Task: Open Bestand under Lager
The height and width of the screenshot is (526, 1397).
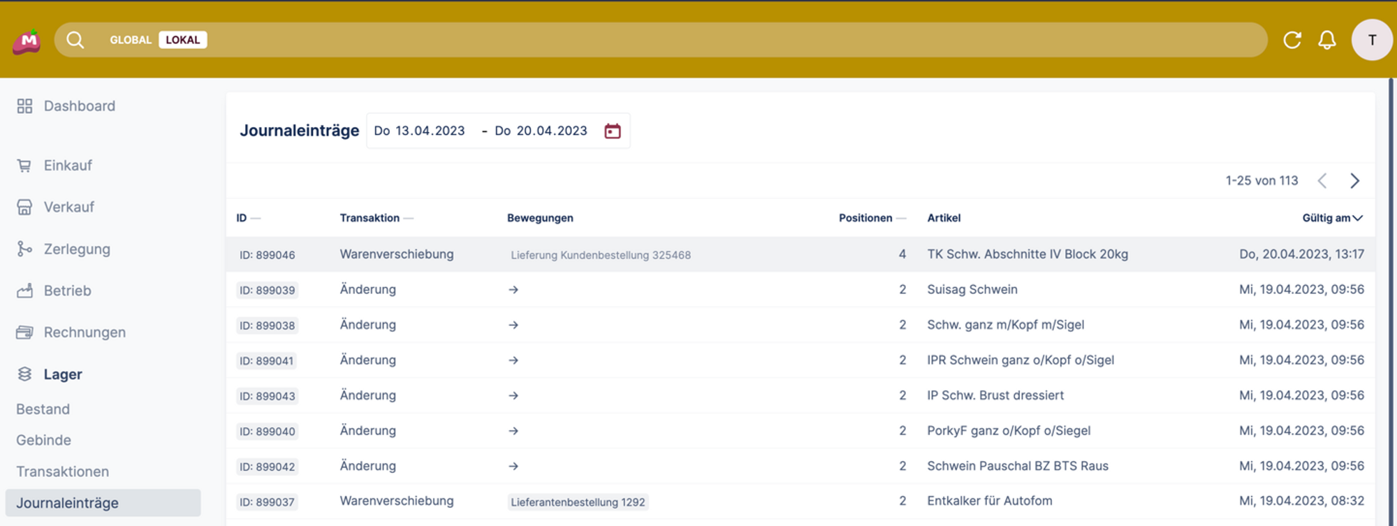Action: [43, 409]
